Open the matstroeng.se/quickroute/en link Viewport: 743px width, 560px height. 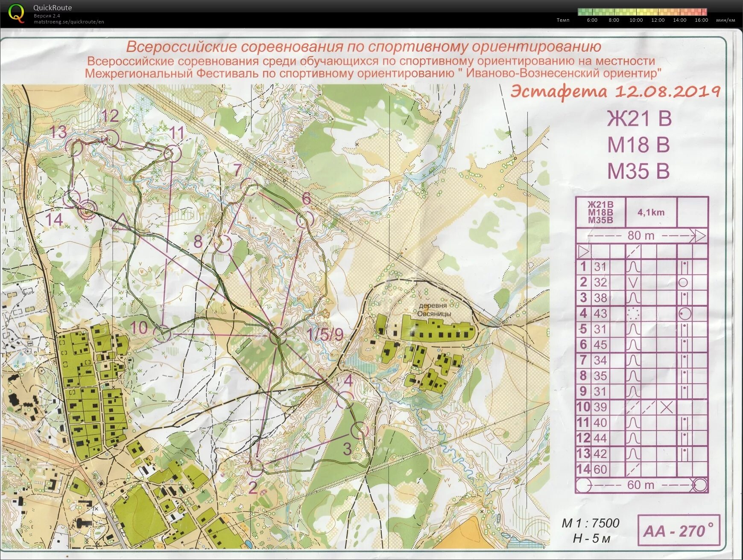pyautogui.click(x=69, y=22)
